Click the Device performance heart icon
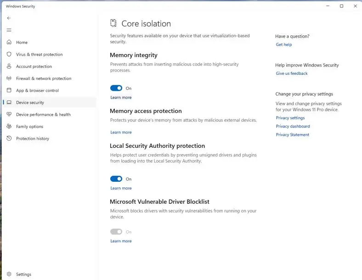This screenshot has width=362, height=280. [x=9, y=114]
